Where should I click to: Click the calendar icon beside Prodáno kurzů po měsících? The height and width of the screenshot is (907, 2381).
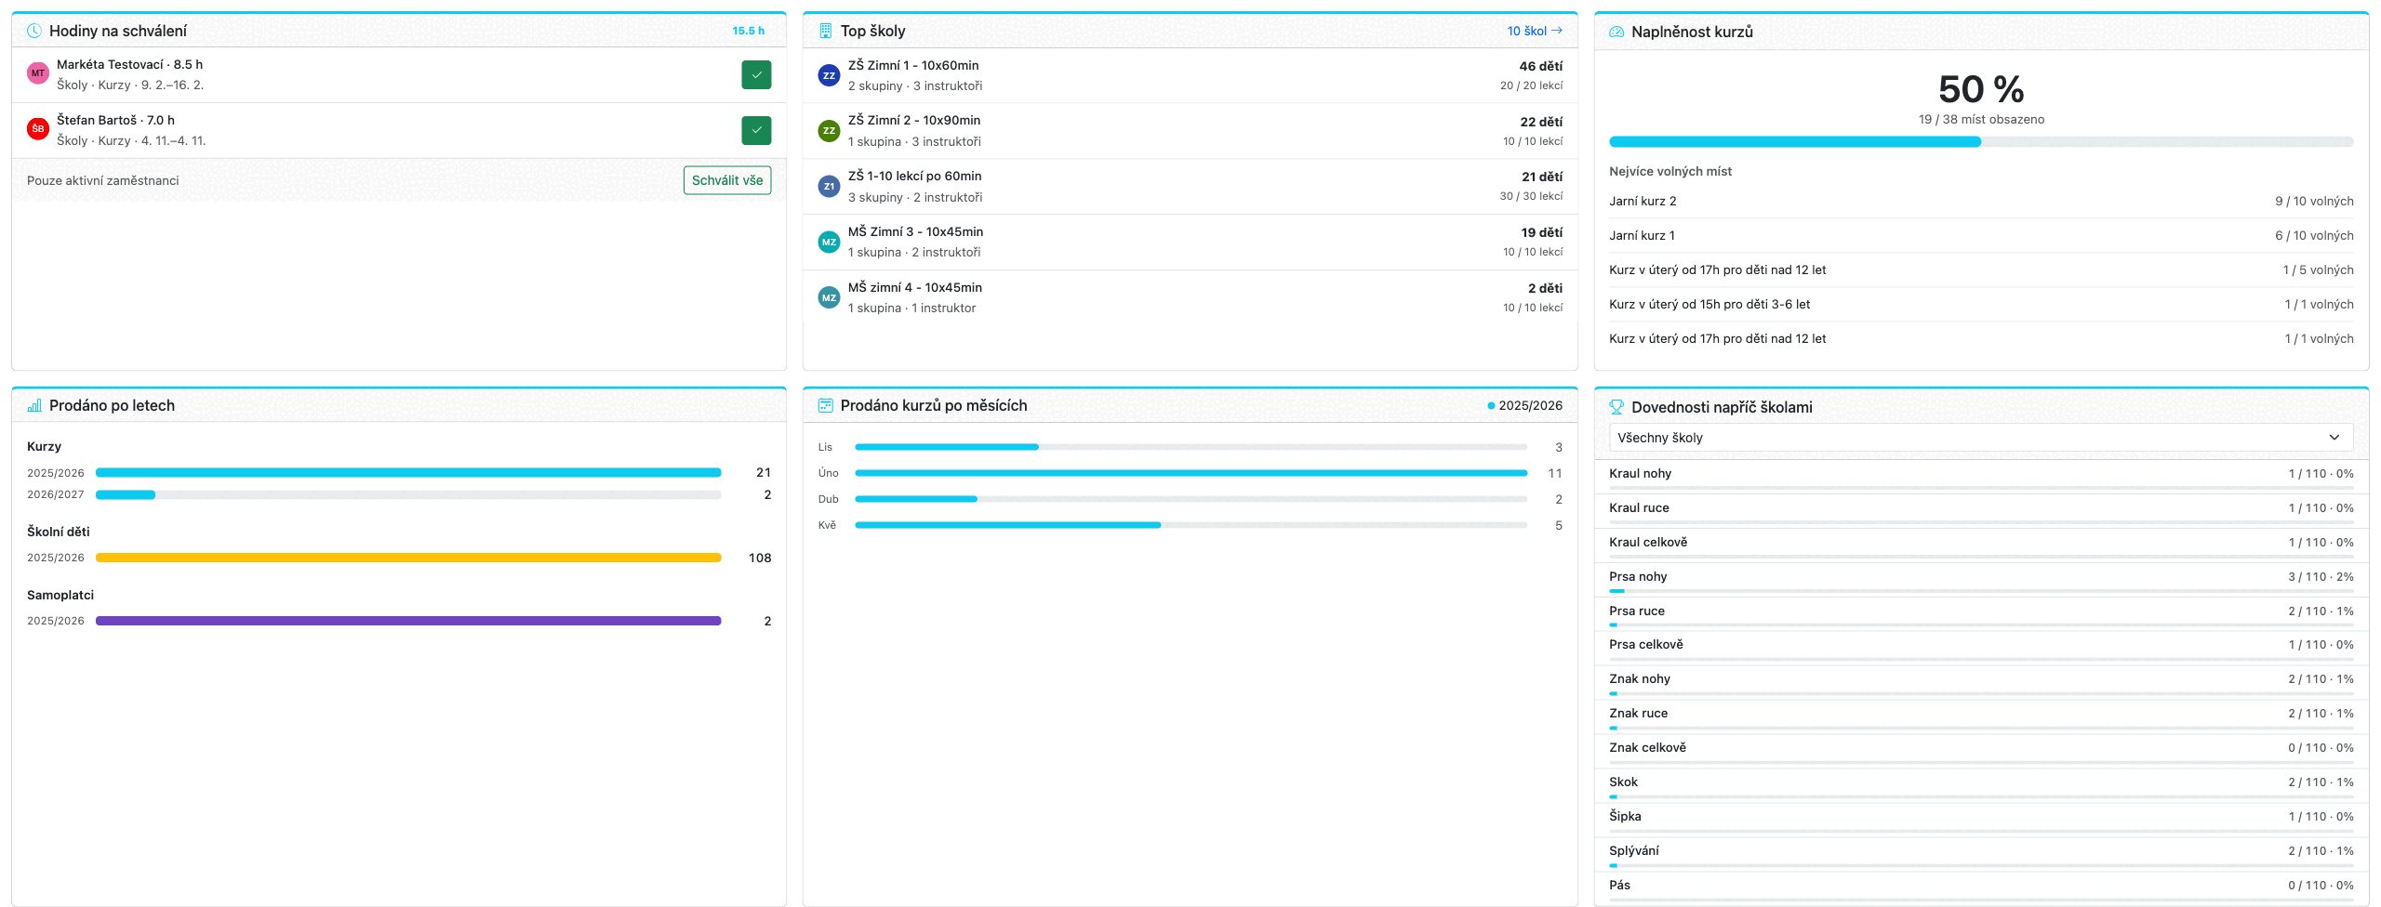point(825,405)
